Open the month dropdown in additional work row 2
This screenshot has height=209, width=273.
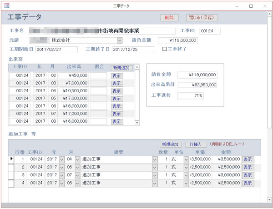click(77, 167)
